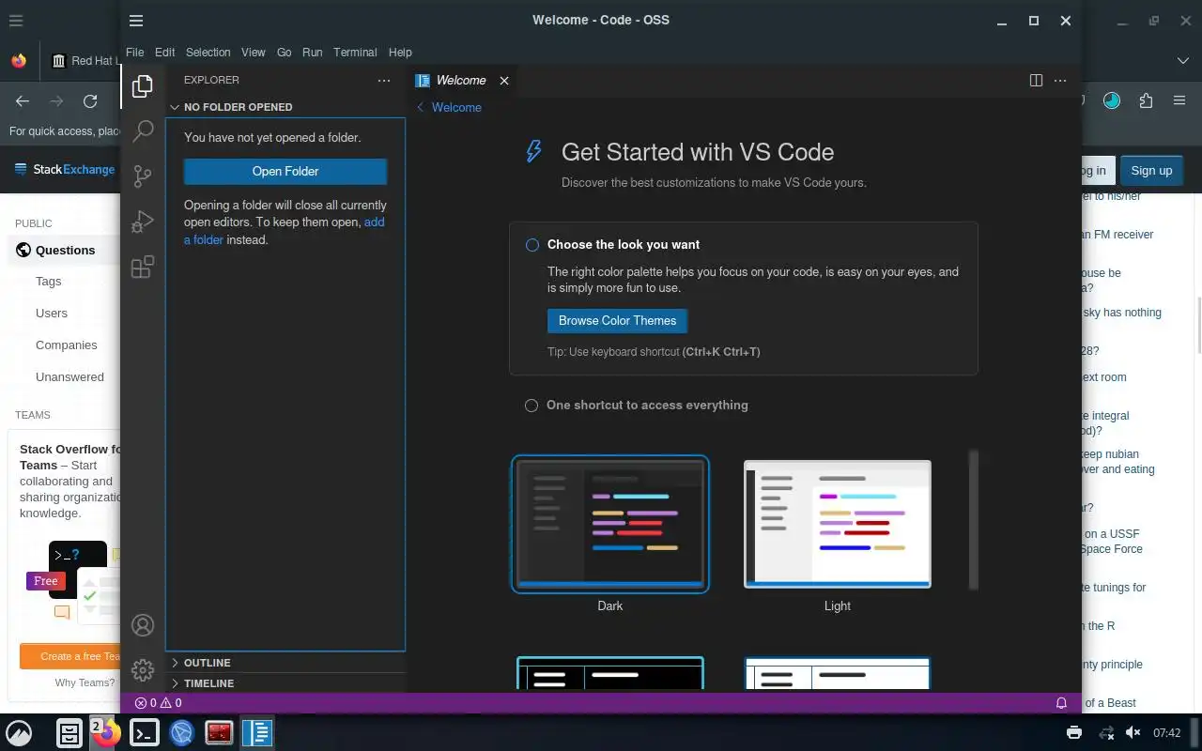This screenshot has width=1202, height=751.
Task: Mark 'Choose the look you want' step done
Action: pos(532,245)
